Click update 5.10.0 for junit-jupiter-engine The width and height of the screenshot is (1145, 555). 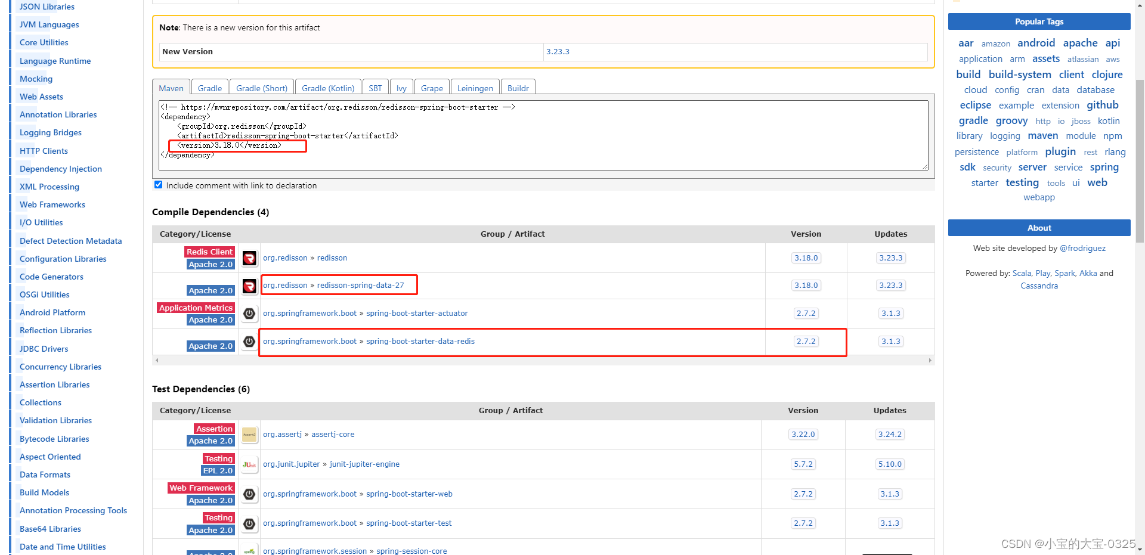click(x=890, y=464)
